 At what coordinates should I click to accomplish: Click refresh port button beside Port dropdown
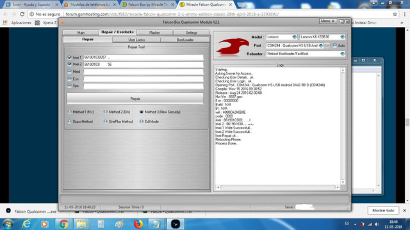327,45
